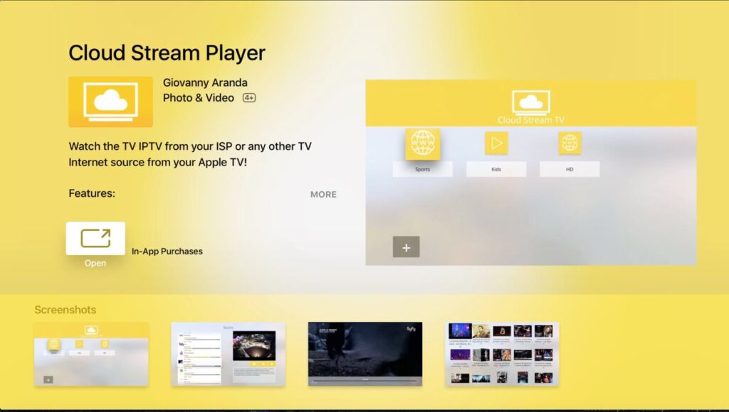Select the Kids label in preview

coord(496,169)
